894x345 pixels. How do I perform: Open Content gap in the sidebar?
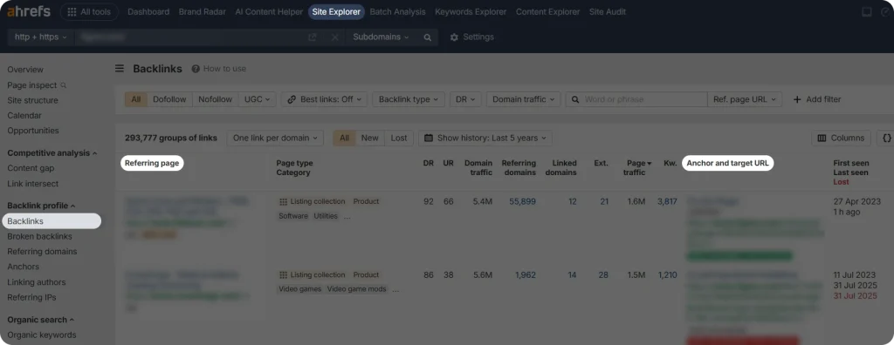31,168
